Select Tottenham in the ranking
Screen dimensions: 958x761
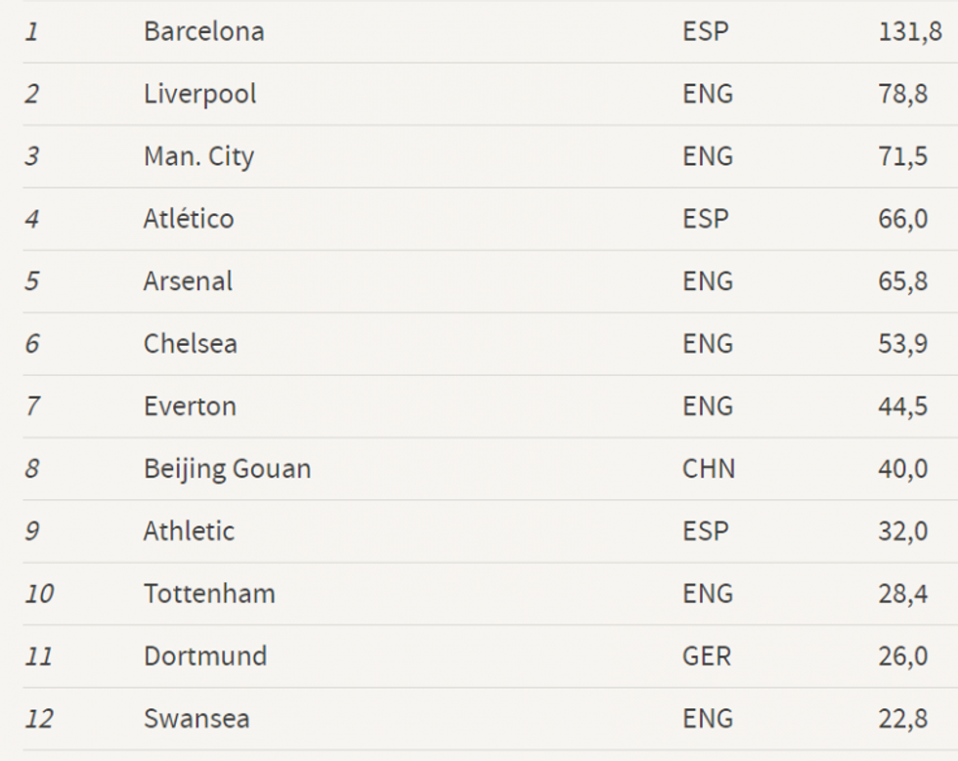pyautogui.click(x=209, y=594)
